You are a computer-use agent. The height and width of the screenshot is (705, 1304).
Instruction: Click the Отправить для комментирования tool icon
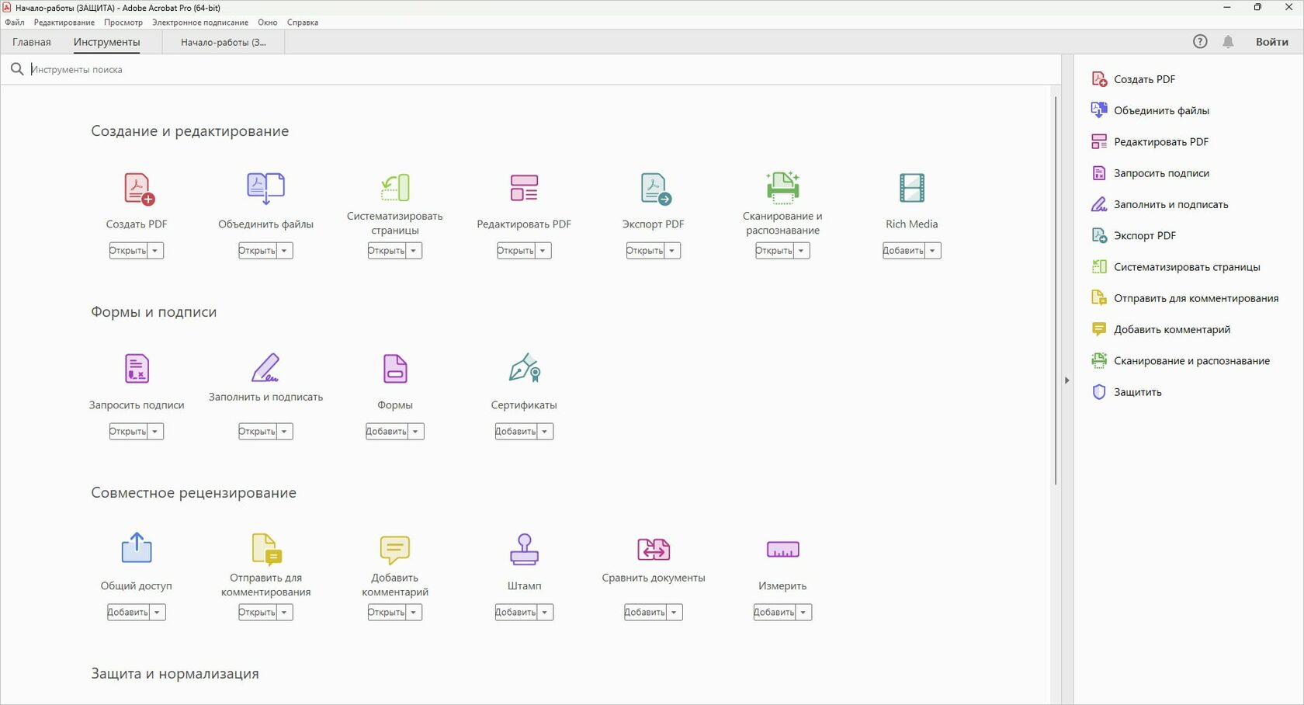tap(267, 549)
